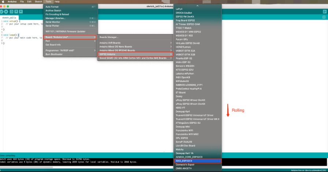
Task: Select HONEYLemon board
Action: click(x=197, y=47)
